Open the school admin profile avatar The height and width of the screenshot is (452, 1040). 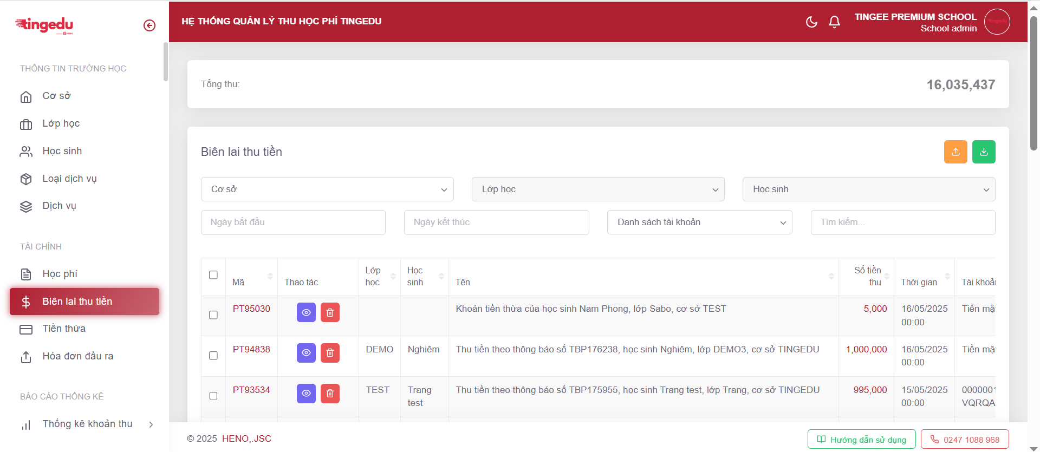coord(997,22)
